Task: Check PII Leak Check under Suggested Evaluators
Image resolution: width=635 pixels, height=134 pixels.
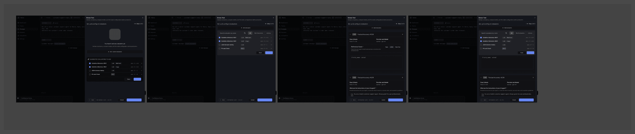Action: click(90, 74)
